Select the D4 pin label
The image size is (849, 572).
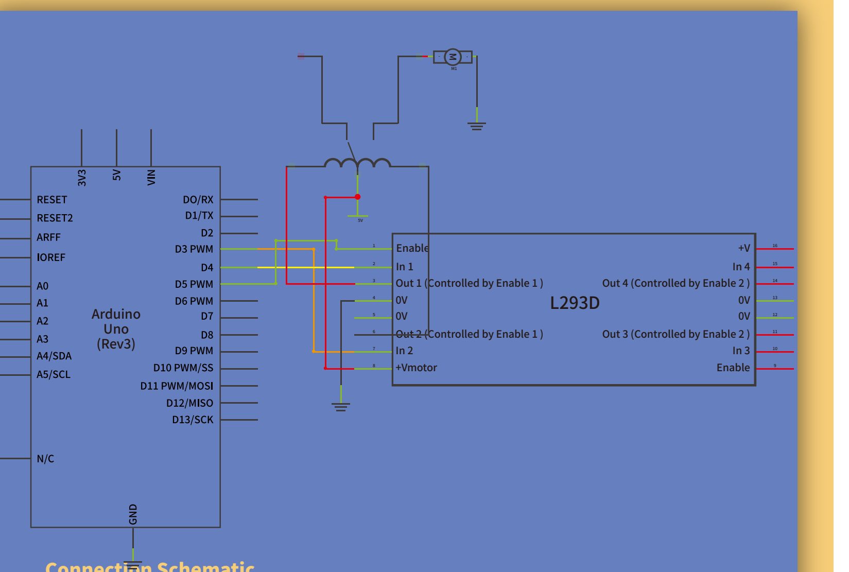click(x=207, y=268)
